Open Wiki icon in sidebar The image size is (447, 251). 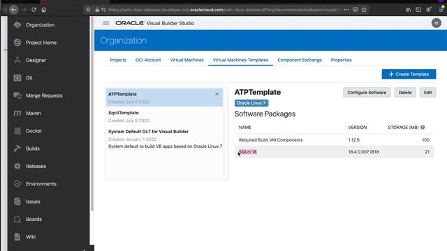click(x=17, y=236)
